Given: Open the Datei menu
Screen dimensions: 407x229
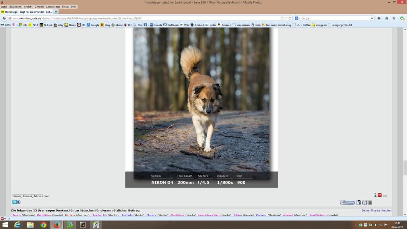Looking at the screenshot, I should [4, 7].
